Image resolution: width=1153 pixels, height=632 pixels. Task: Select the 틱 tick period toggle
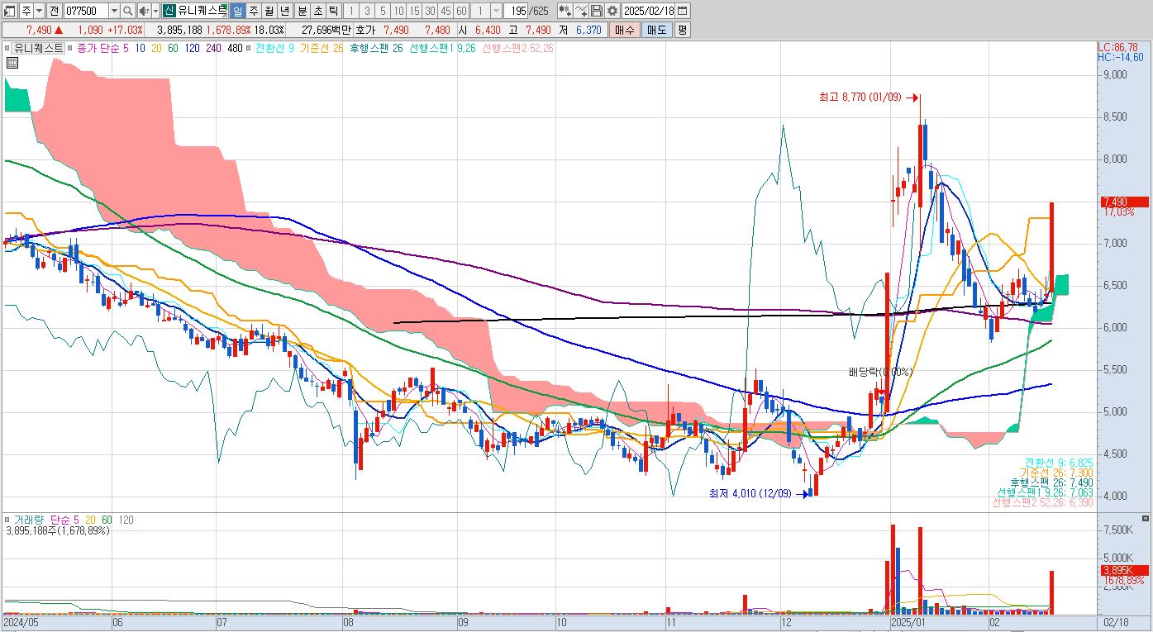click(x=334, y=11)
